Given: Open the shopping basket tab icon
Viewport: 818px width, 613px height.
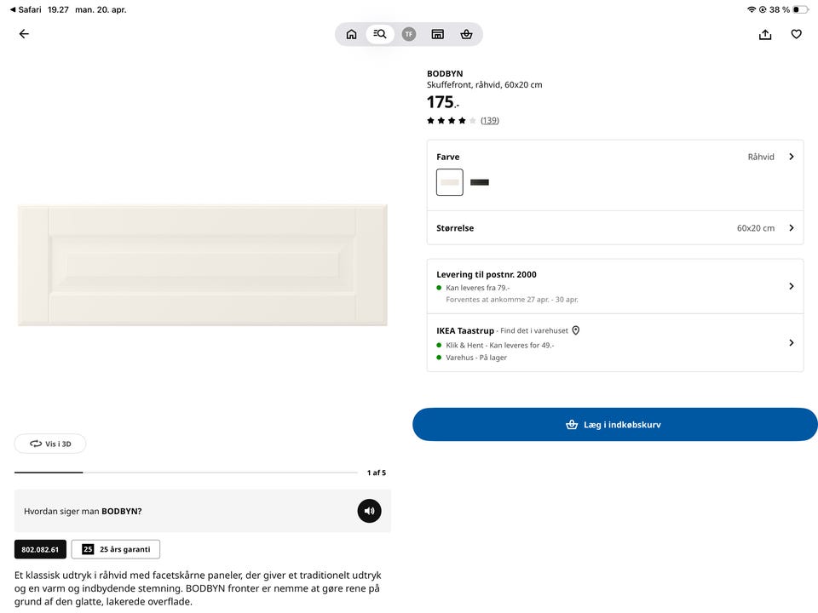Looking at the screenshot, I should coord(466,34).
